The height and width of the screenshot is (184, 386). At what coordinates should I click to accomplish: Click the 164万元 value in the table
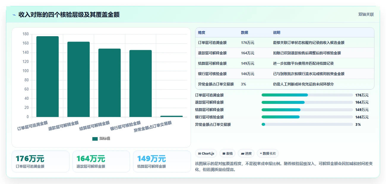(x=248, y=53)
